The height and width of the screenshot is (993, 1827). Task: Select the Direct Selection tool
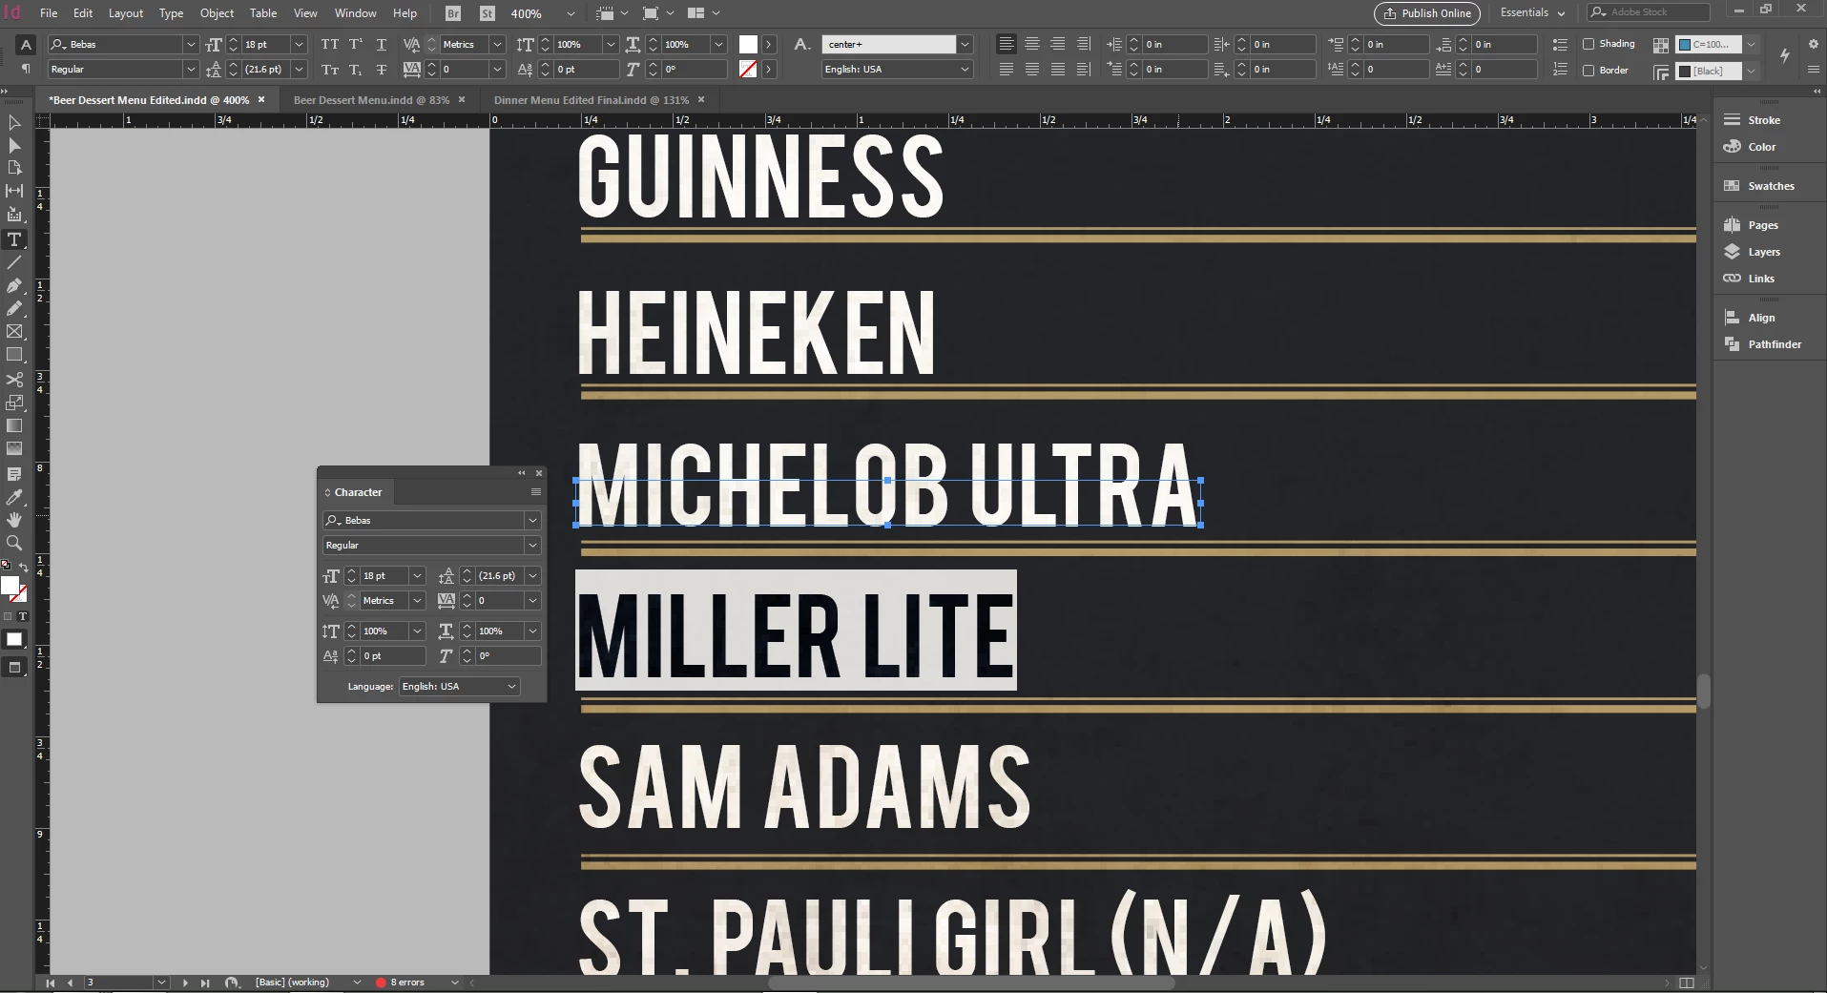coord(14,146)
